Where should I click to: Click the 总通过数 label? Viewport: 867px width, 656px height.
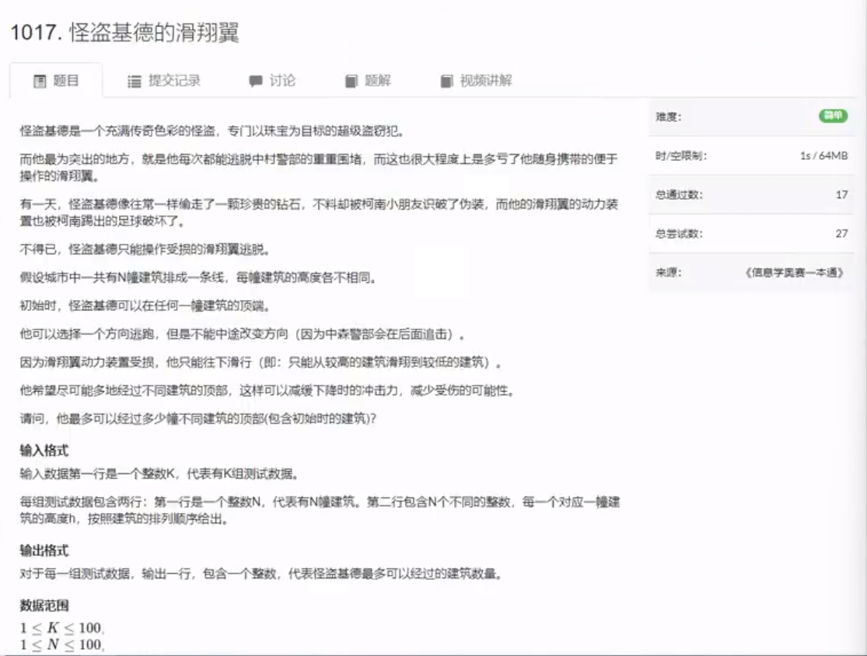coord(679,194)
